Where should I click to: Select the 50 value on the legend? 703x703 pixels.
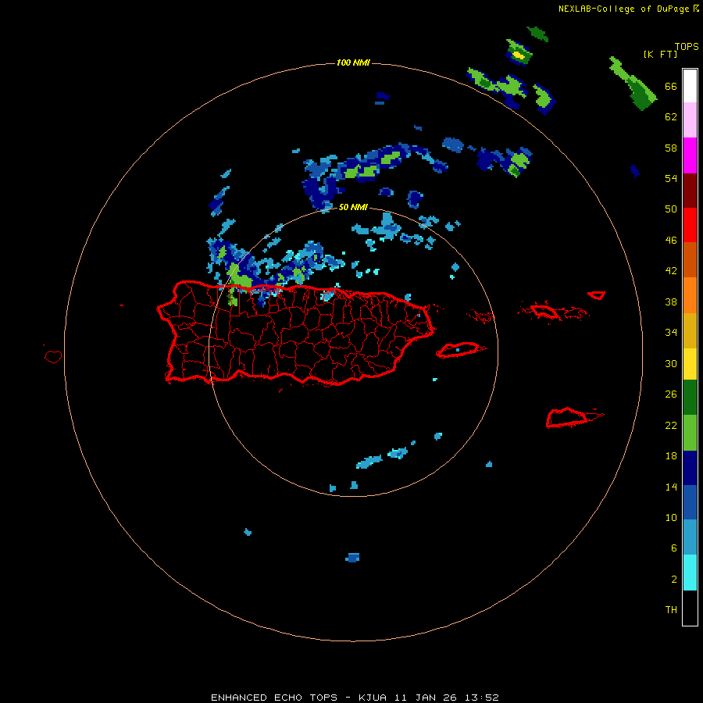click(x=671, y=209)
